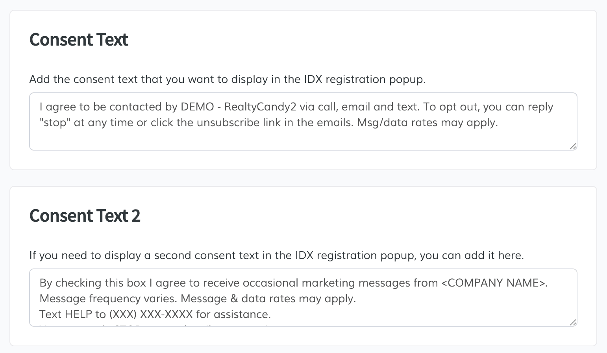The height and width of the screenshot is (353, 607).
Task: Click the "Add the consent text" description line
Action: (x=227, y=79)
